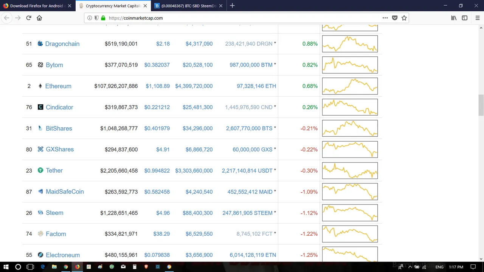This screenshot has width=484, height=272.
Task: Save page to Pocket
Action: (x=395, y=18)
